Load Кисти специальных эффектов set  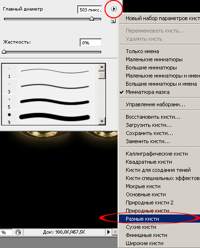pos(160,178)
